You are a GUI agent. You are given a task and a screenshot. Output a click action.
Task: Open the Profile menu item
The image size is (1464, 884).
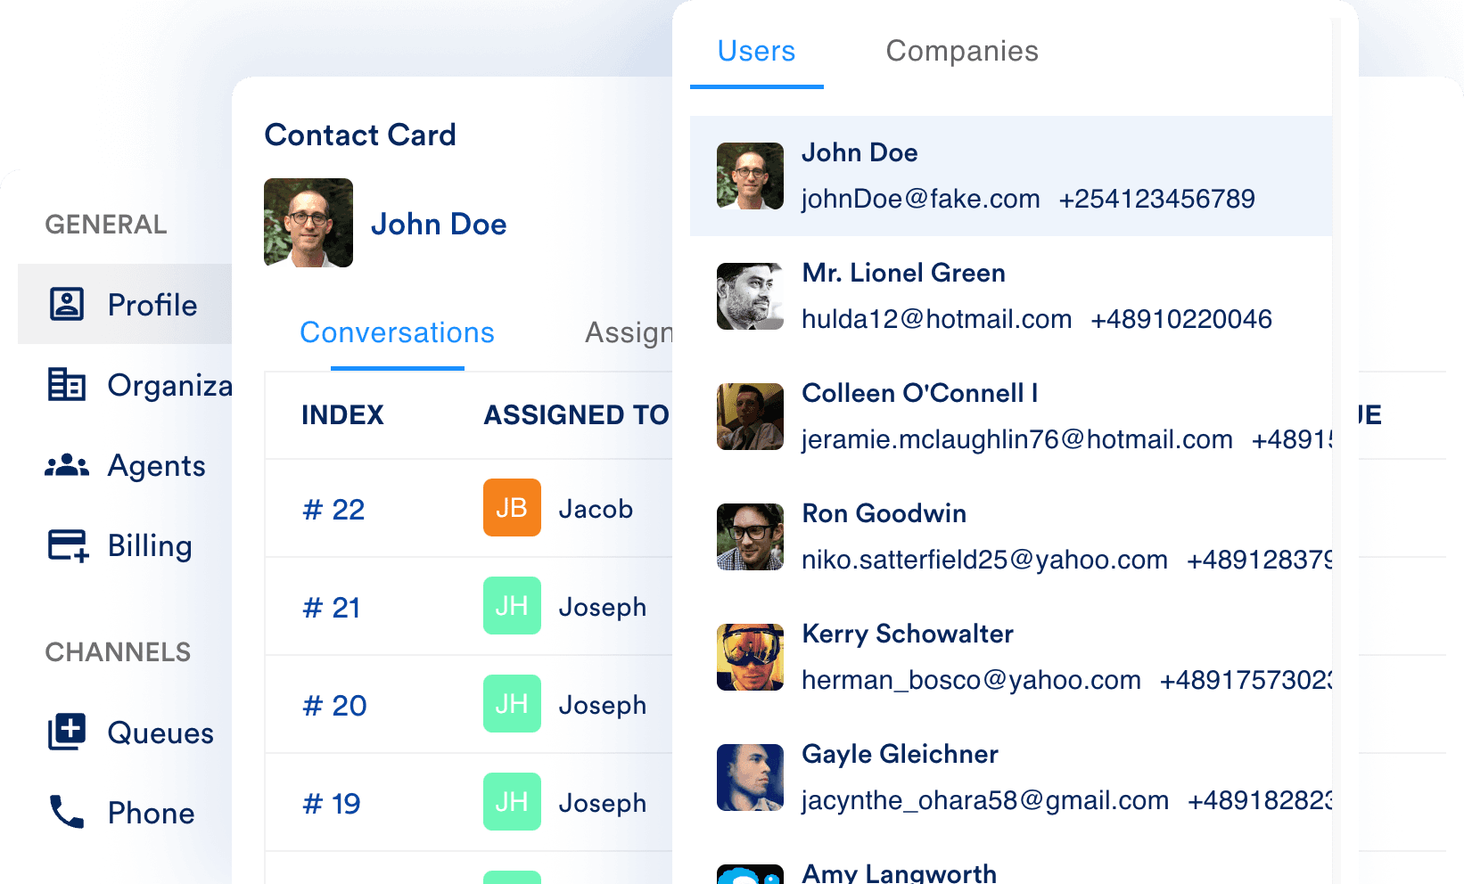[125, 304]
